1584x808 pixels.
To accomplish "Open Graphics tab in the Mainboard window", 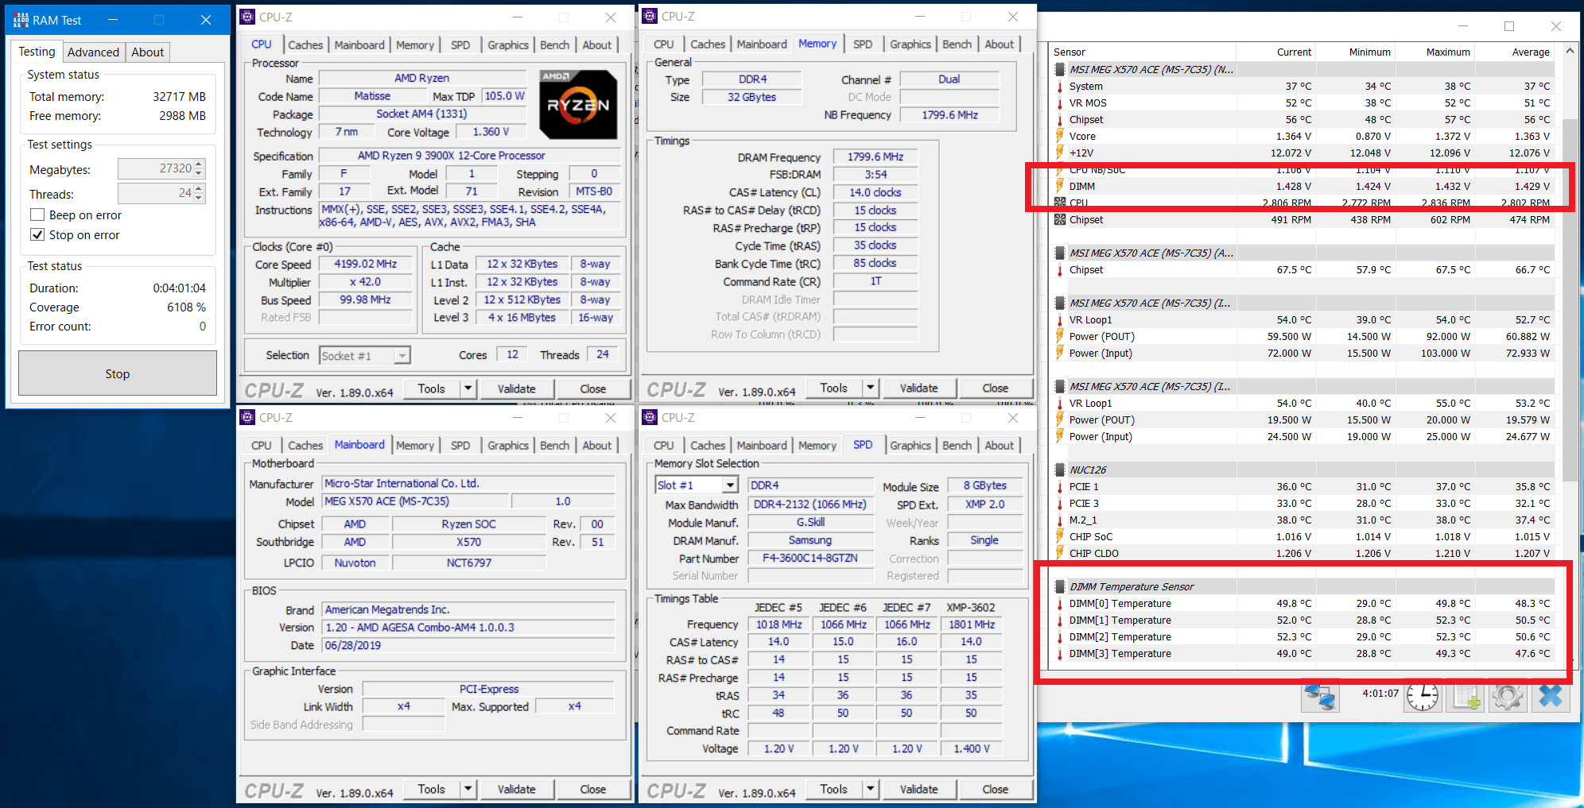I will click(x=508, y=445).
